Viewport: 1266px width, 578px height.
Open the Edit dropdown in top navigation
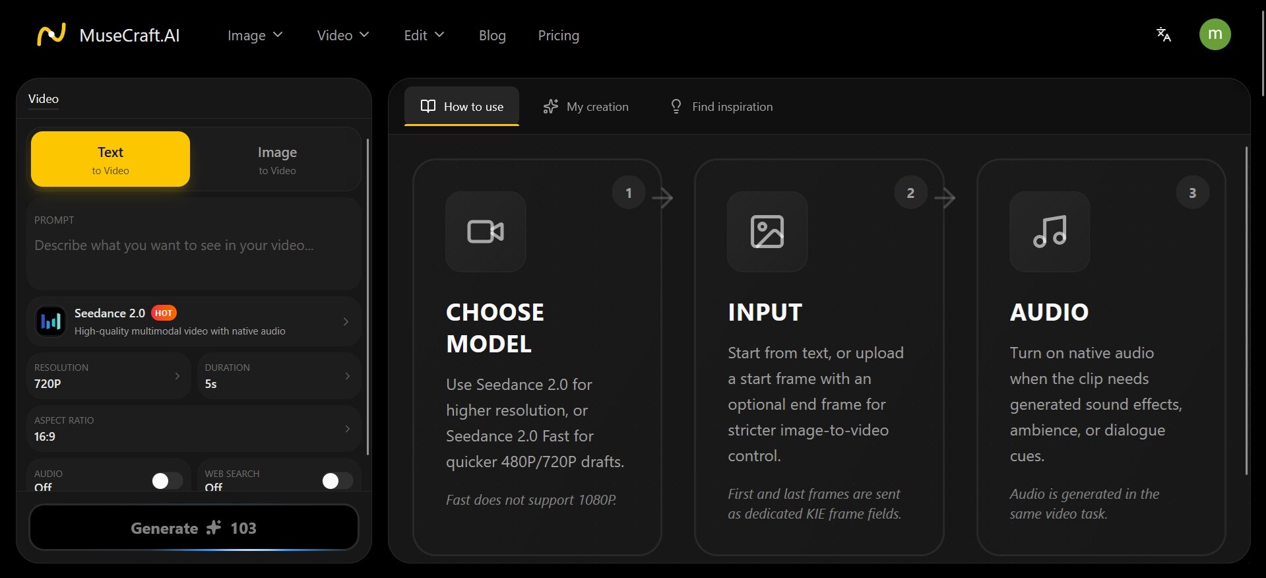pyautogui.click(x=424, y=35)
